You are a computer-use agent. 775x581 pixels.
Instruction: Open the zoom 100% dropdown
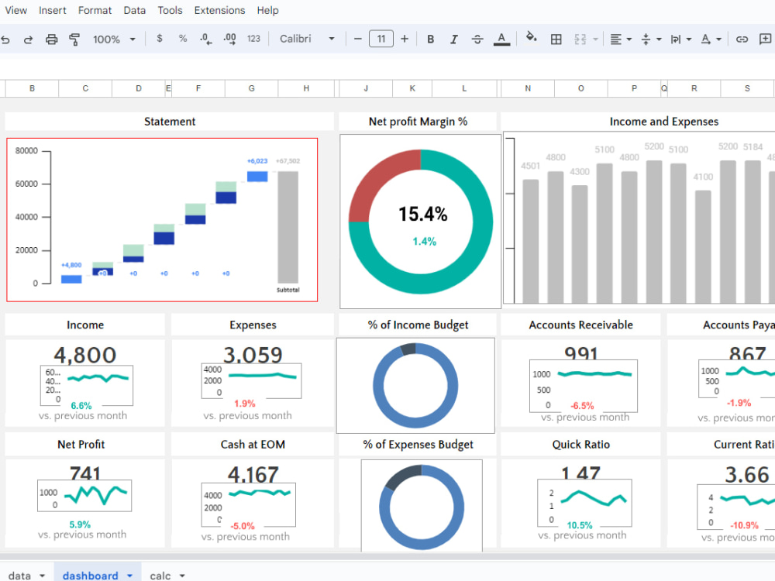coord(114,39)
